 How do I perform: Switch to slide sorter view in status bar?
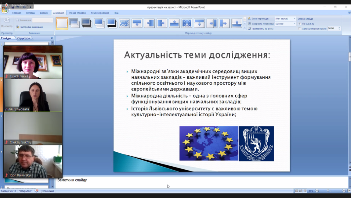pos(301,191)
